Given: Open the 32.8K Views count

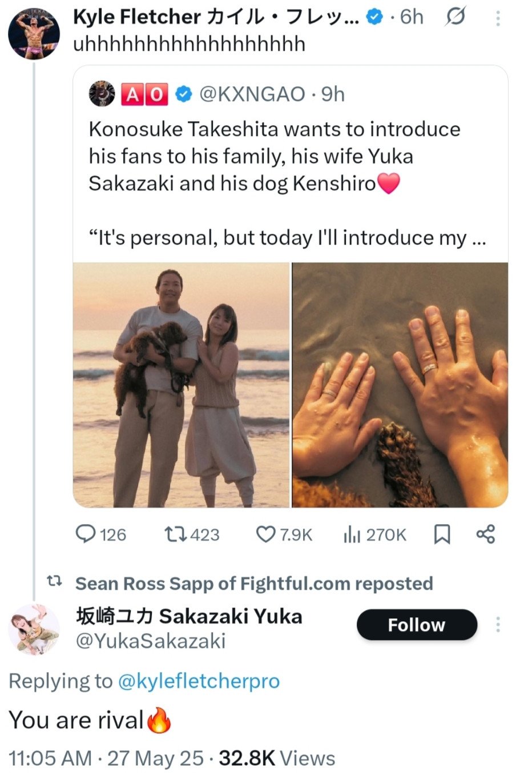Looking at the screenshot, I should pyautogui.click(x=277, y=758).
